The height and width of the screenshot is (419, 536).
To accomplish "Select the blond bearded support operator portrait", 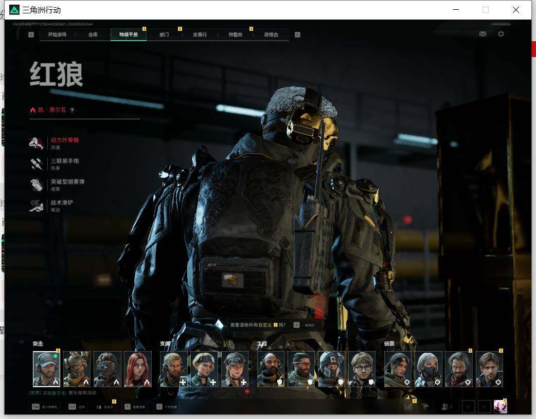I will tap(174, 369).
